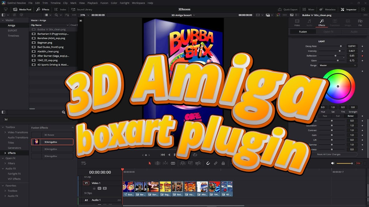Collapse the Fusion Effects section

73,128
